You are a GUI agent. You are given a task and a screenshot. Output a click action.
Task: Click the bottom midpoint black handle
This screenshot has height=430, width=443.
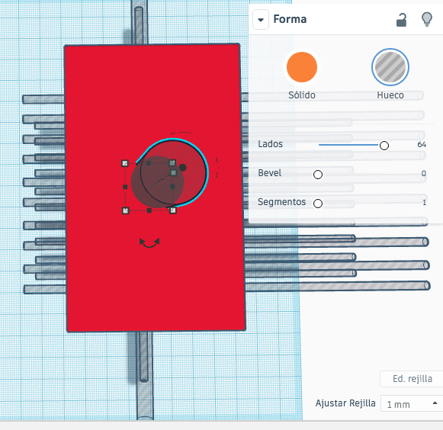tap(149, 210)
